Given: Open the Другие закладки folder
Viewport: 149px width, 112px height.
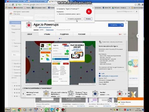Looking at the screenshot, I should click(137, 8).
